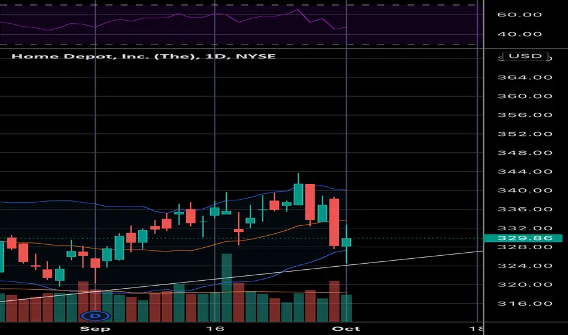Click the blue dividend 'D' marker icon
568x335 pixels.
(x=96, y=316)
